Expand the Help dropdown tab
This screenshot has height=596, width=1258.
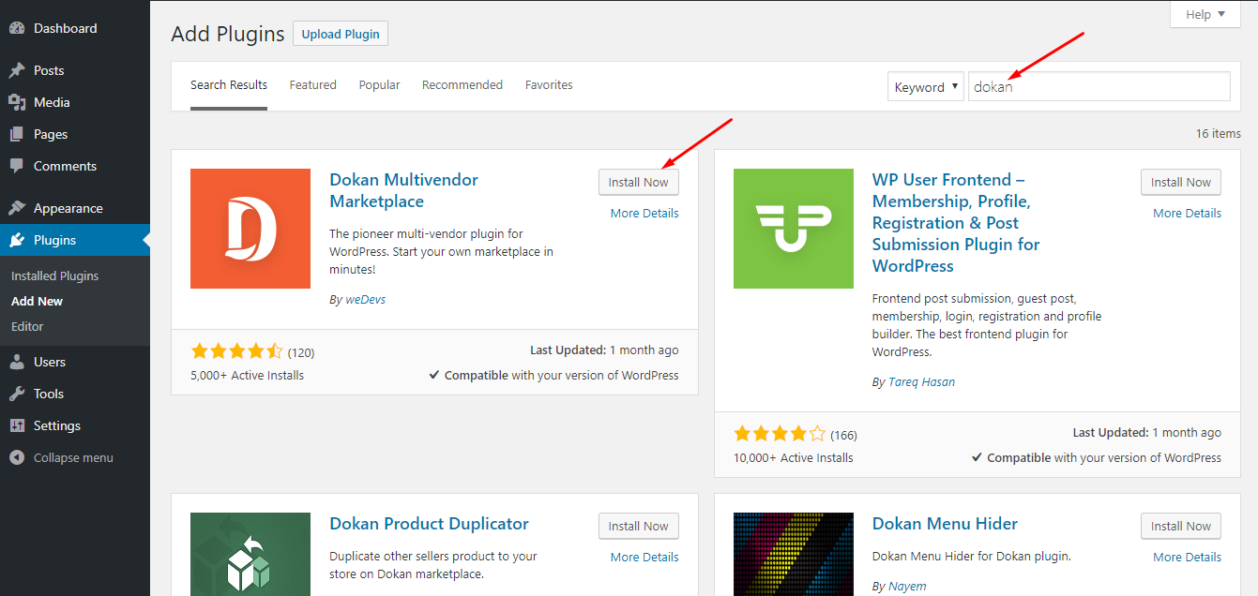(1205, 14)
